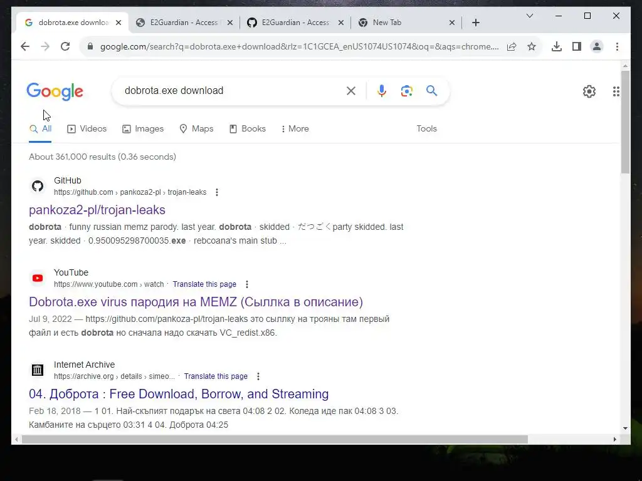Switch to the Images results tab
The image size is (642, 481).
point(143,129)
